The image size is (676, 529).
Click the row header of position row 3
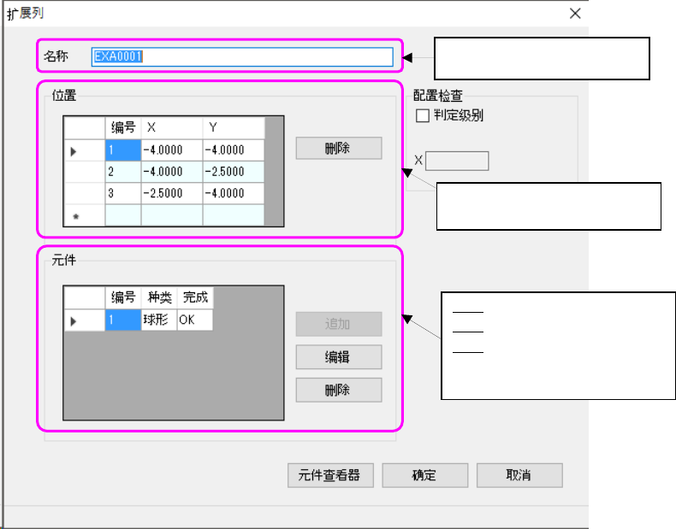pyautogui.click(x=85, y=193)
